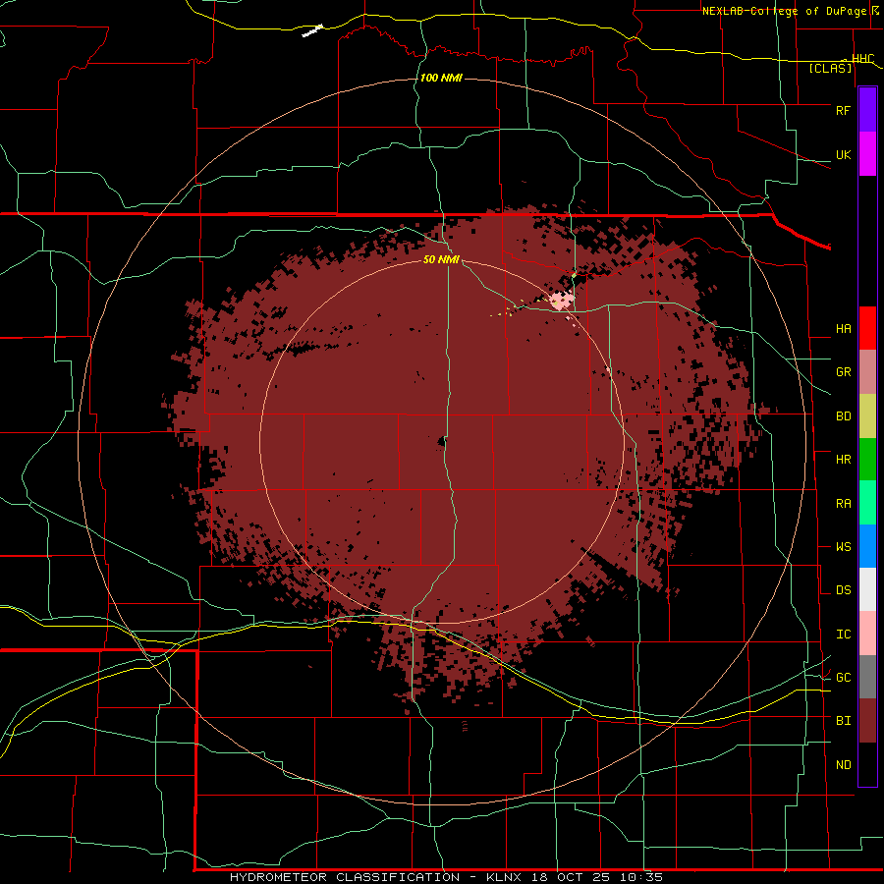
Task: Click the dark green HR legend swatch
Action: click(867, 460)
